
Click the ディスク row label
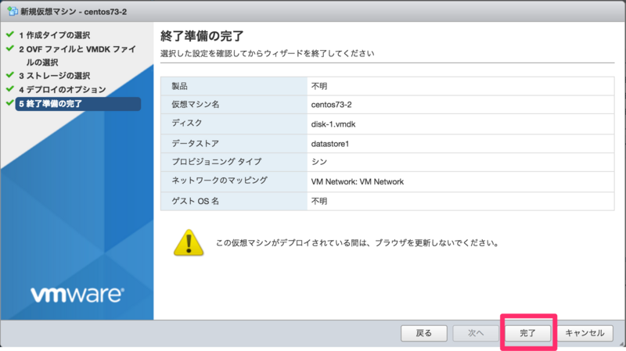coord(187,124)
